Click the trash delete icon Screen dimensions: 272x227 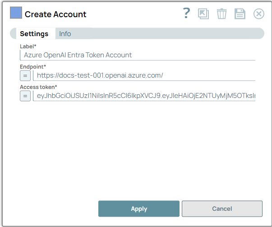[221, 14]
